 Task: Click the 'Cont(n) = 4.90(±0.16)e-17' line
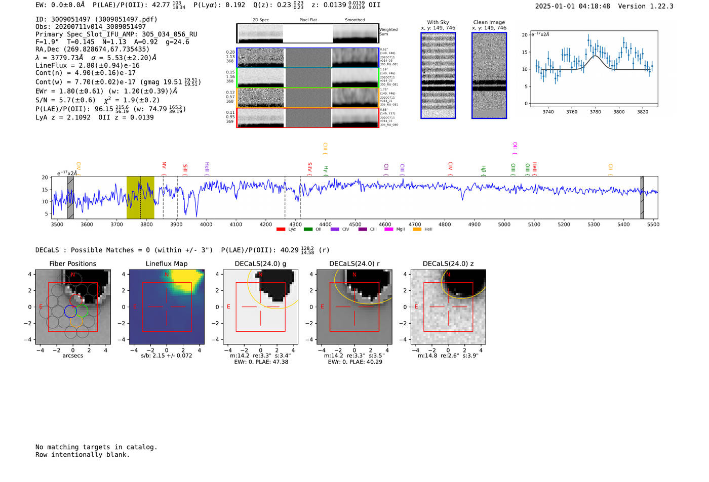[x=86, y=73]
